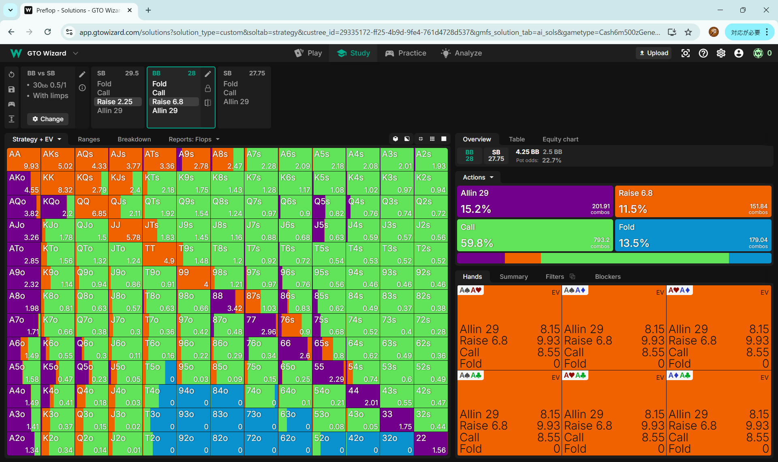Click the dice randomizer icon above matrix
Viewport: 778px width, 462px height.
click(395, 139)
